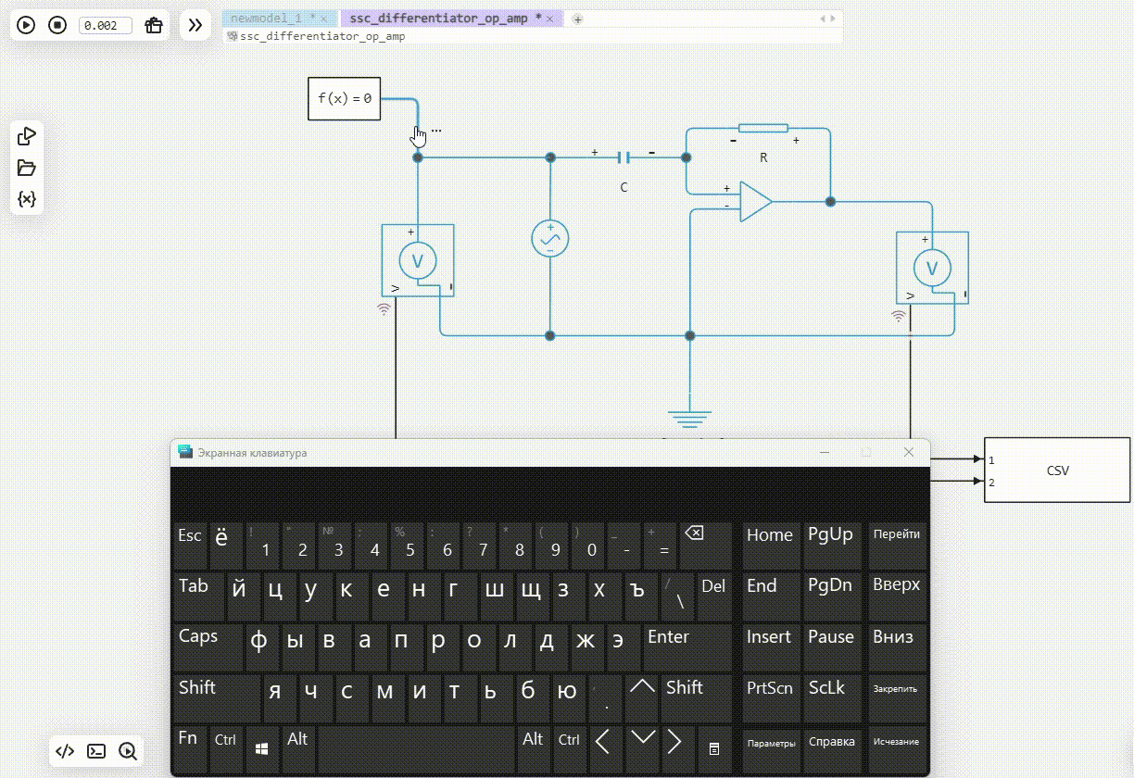
Task: Start simulation with the play button
Action: pos(26,25)
